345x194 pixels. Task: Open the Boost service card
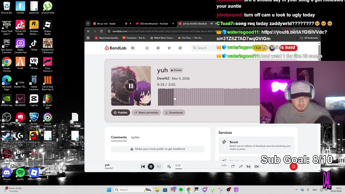256,145
